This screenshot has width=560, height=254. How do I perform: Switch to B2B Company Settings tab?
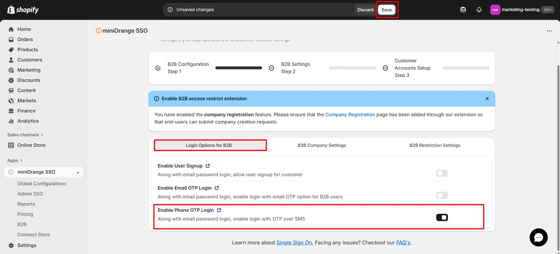[x=322, y=145]
